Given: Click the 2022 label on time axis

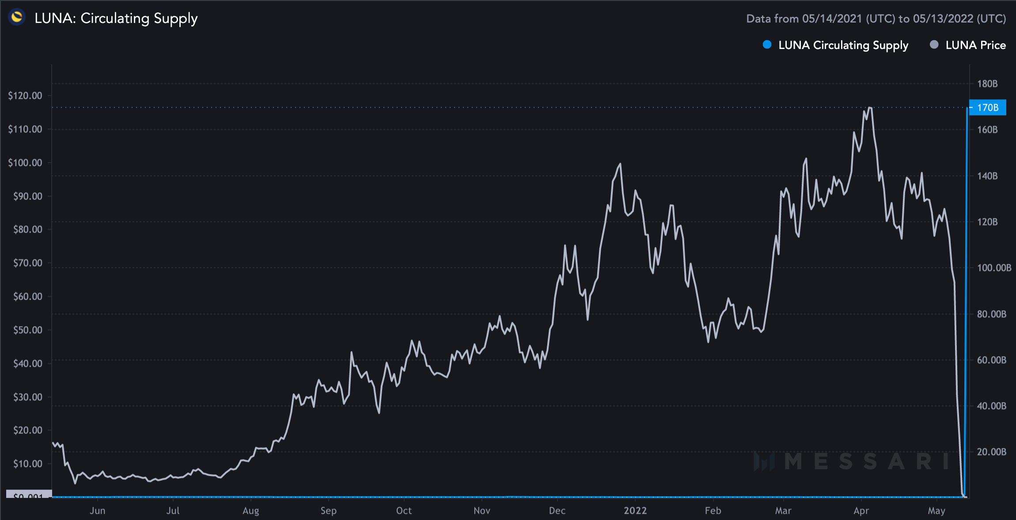Looking at the screenshot, I should pyautogui.click(x=635, y=511).
